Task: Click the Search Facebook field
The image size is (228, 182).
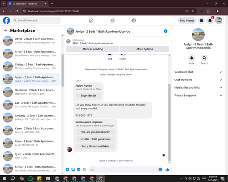Action: click(36, 20)
